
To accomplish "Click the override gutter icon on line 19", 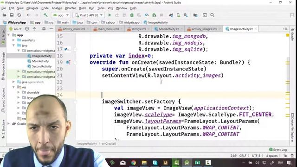I will click(x=68, y=62).
